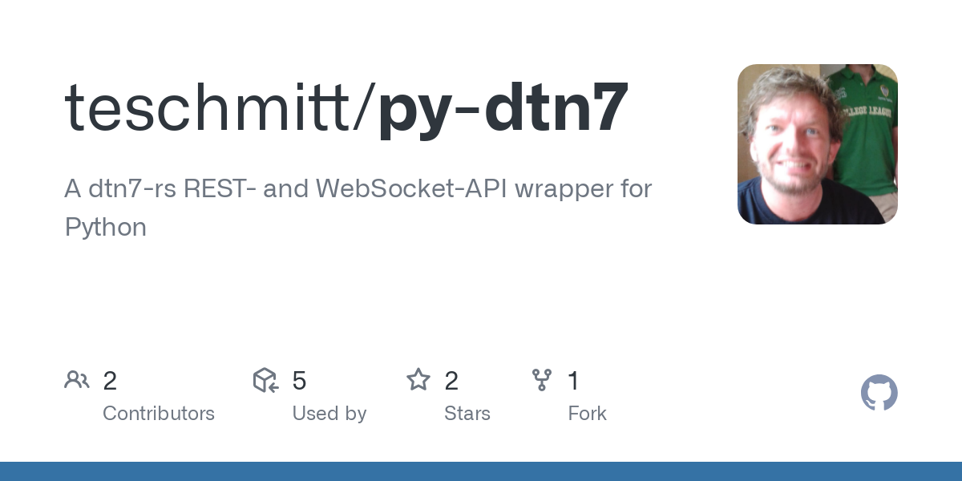The image size is (962, 481).
Task: Click the Used by package icon
Action: pos(265,380)
